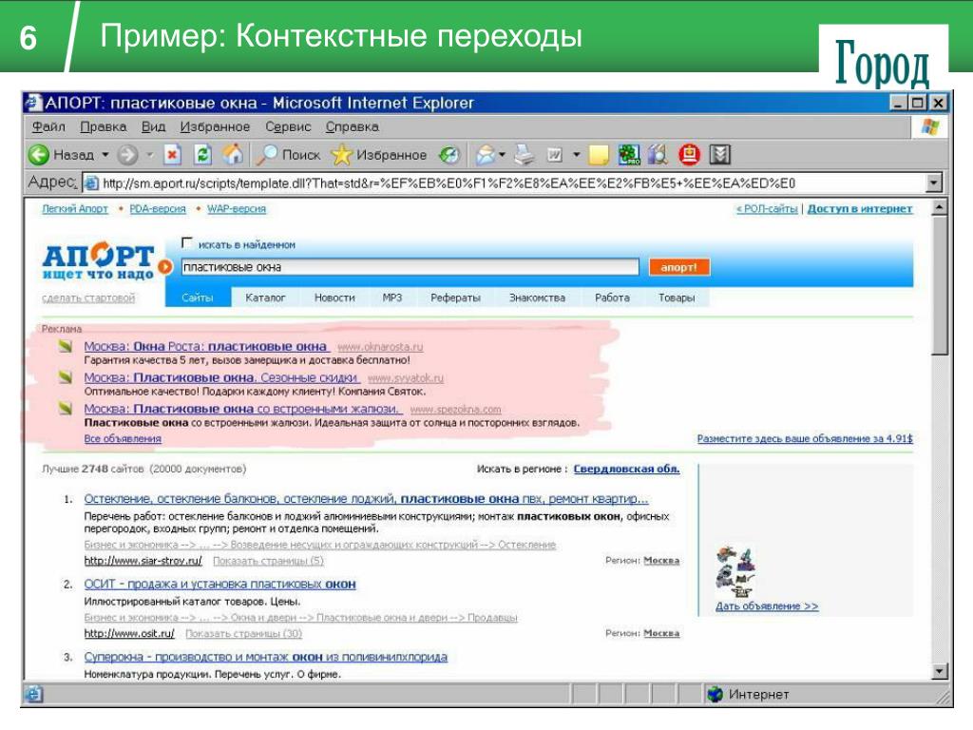Open the Файл menu
Image resolution: width=973 pixels, height=730 pixels.
48,126
